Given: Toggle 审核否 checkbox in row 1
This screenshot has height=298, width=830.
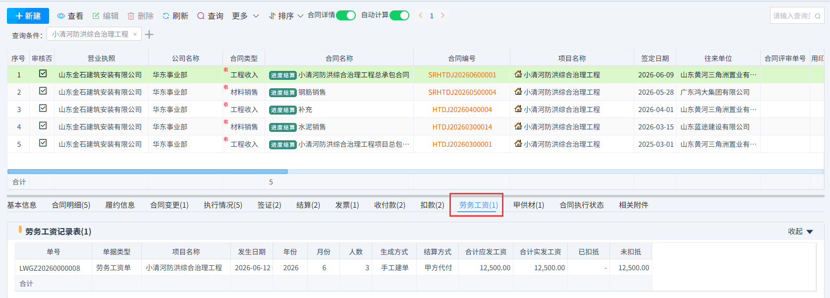Looking at the screenshot, I should pos(43,73).
